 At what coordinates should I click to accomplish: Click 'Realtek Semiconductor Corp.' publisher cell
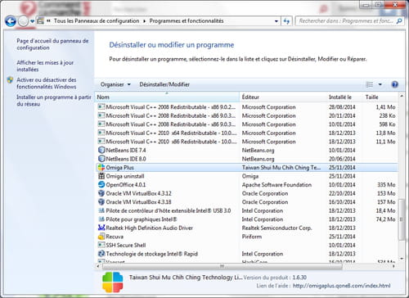tap(276, 228)
